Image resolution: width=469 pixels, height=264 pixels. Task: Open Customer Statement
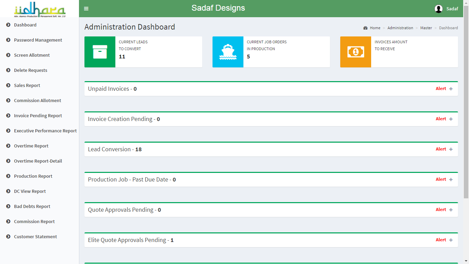(x=35, y=236)
